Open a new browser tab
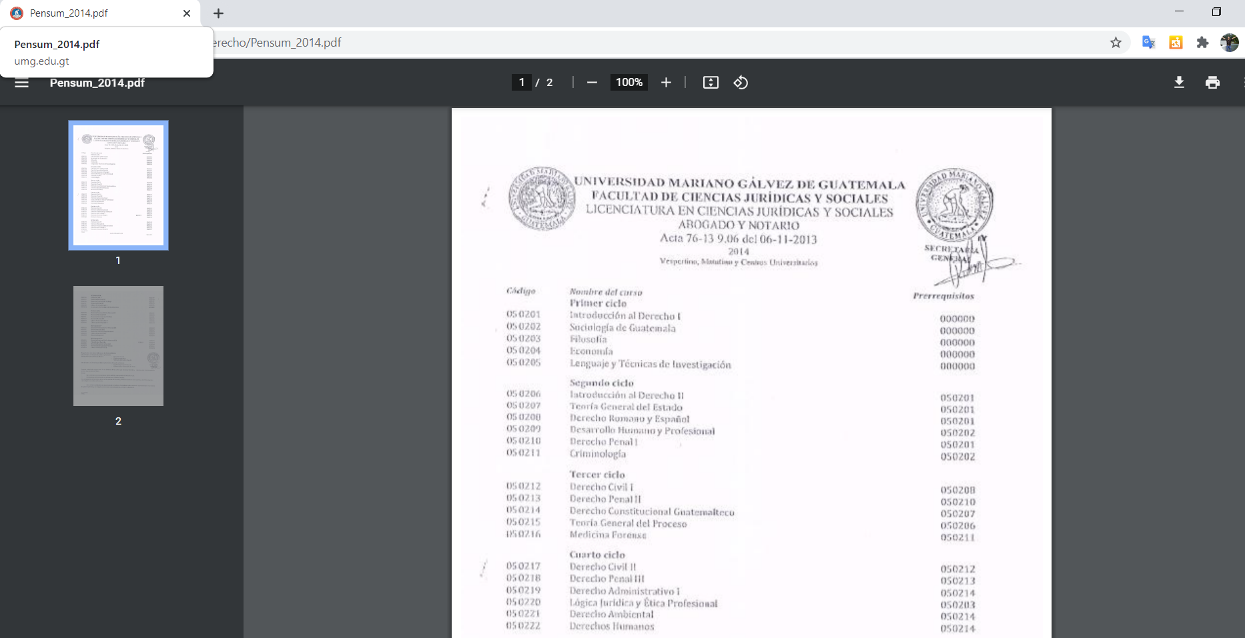Viewport: 1245px width, 638px height. 218,13
